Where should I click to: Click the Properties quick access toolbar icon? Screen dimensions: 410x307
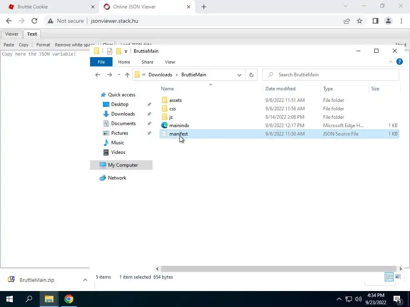(110, 51)
